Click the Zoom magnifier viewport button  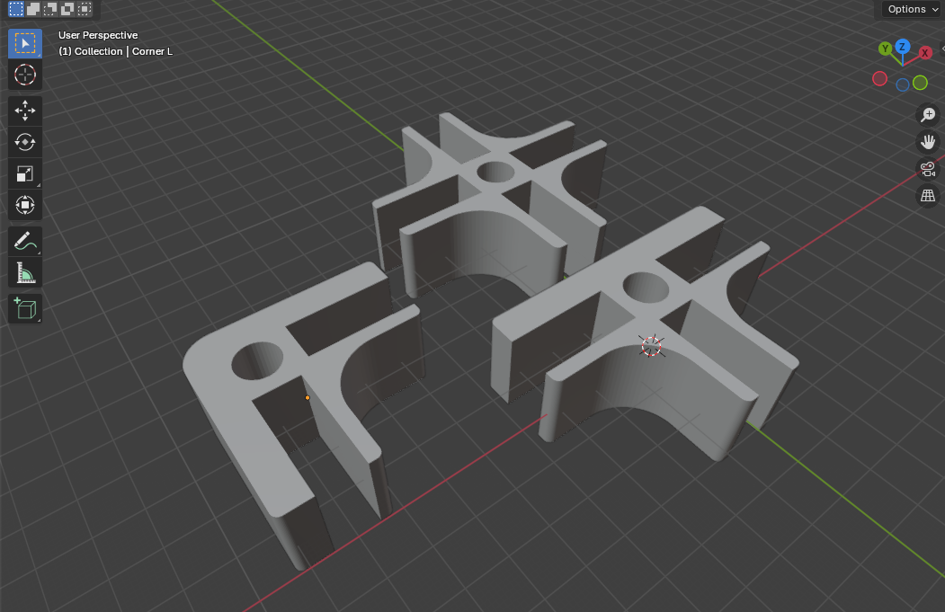point(928,114)
